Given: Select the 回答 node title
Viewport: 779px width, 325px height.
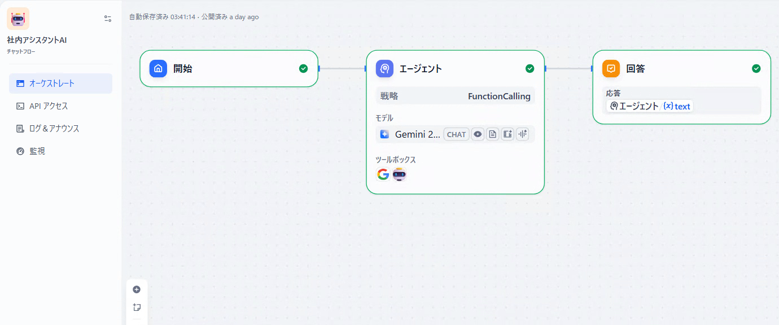Looking at the screenshot, I should click(636, 69).
